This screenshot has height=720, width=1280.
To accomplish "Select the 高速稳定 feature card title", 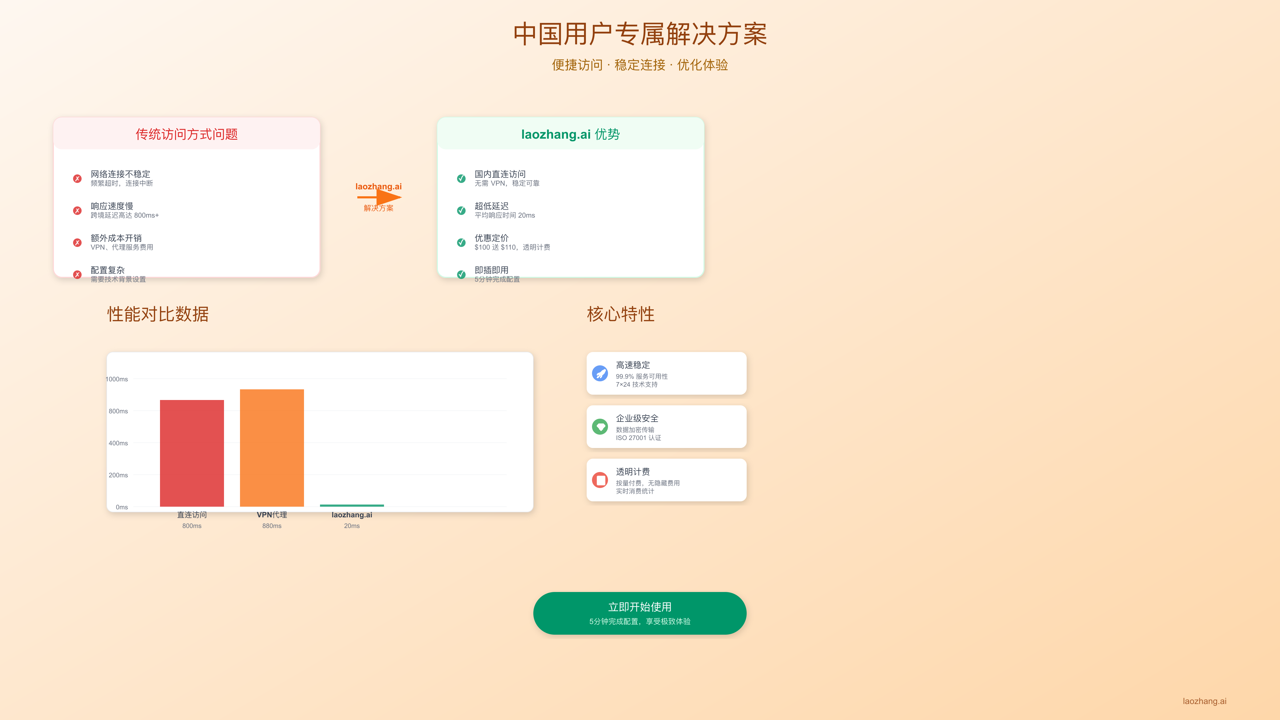I will tap(633, 365).
